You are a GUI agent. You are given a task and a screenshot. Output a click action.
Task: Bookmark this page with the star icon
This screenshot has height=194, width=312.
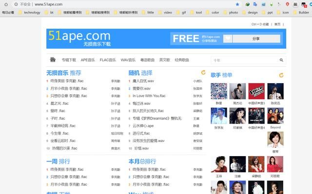237,4
